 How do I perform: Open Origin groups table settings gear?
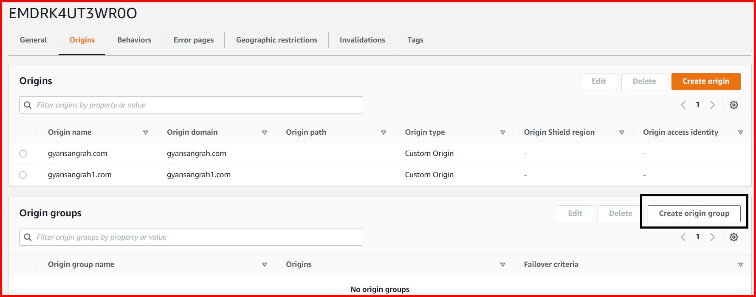pyautogui.click(x=733, y=237)
